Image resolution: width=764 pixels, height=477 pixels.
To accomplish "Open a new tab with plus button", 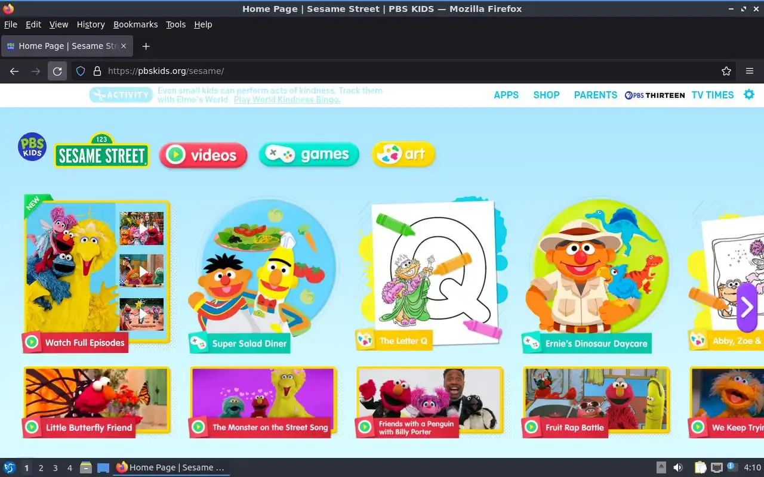I will (146, 46).
